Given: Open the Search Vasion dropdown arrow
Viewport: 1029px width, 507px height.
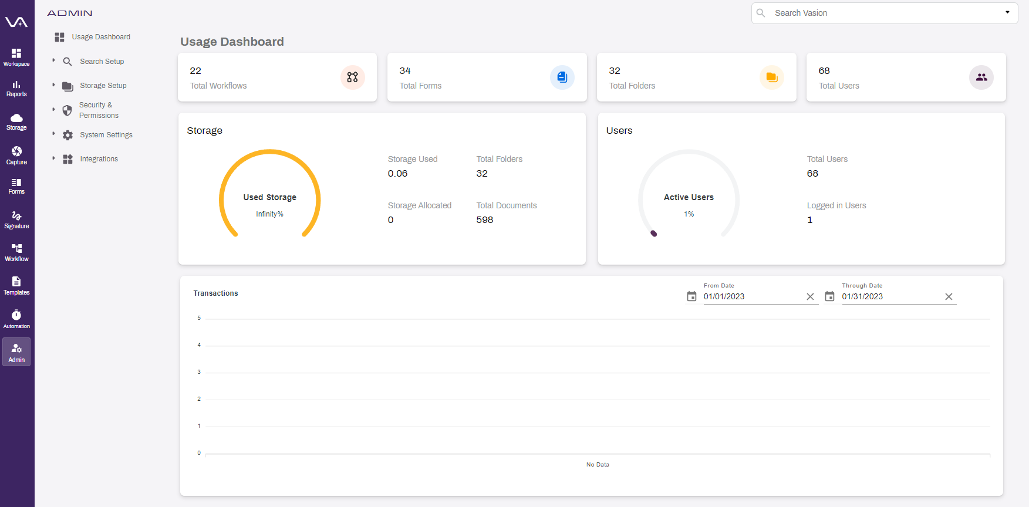Looking at the screenshot, I should click(1007, 12).
